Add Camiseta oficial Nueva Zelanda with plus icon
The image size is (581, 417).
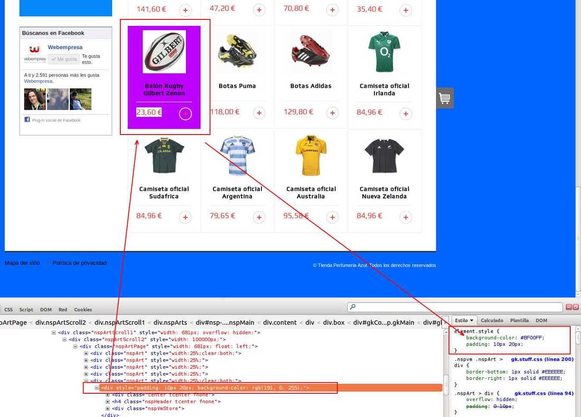406,217
